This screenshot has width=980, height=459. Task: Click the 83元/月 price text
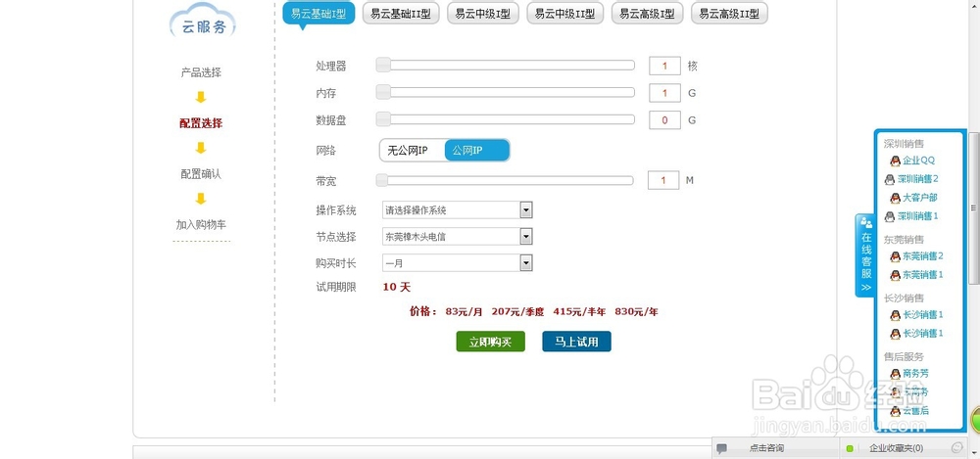[x=465, y=311]
